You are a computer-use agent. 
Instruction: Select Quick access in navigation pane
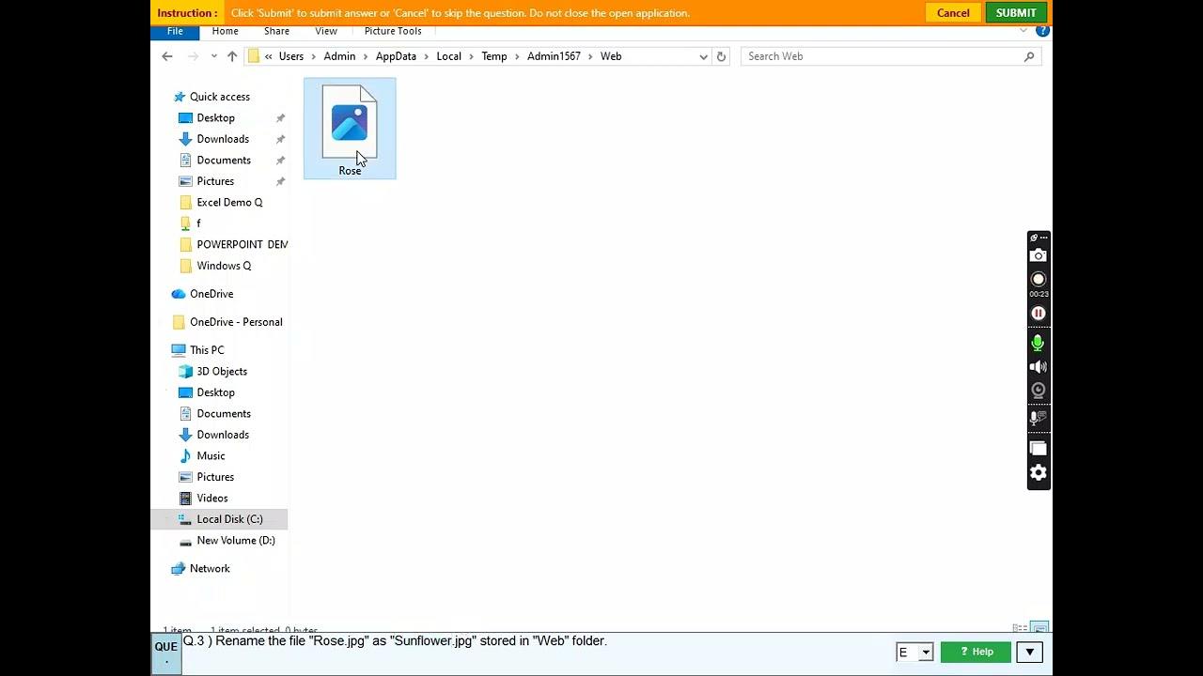pos(219,97)
